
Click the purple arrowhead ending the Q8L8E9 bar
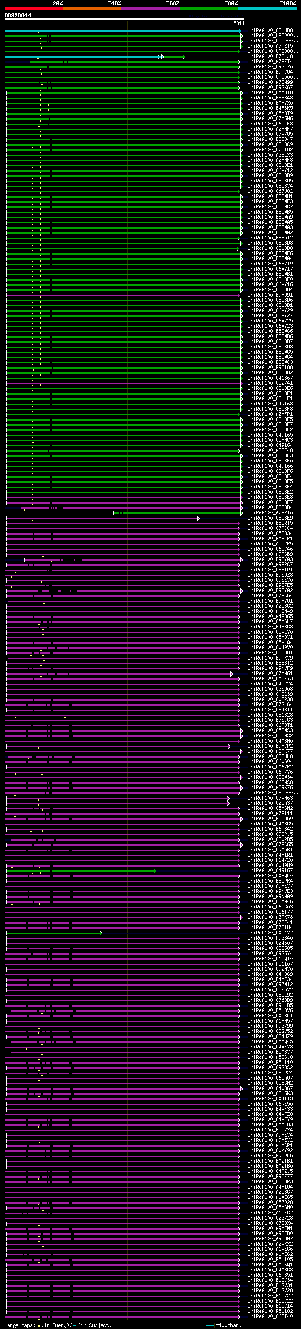tap(198, 519)
